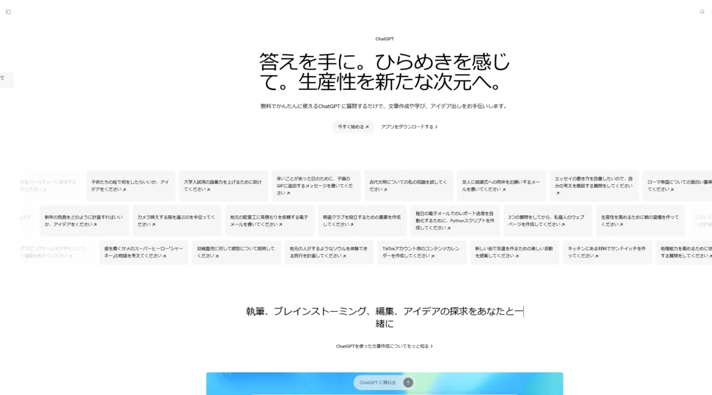Open the アプリをダウンロードする link

[x=409, y=127]
